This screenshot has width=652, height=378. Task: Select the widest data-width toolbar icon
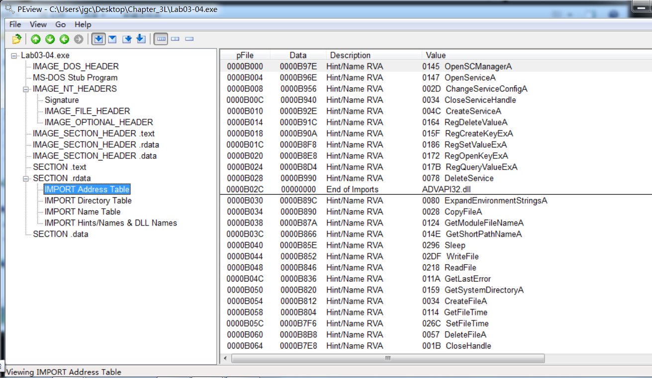161,39
